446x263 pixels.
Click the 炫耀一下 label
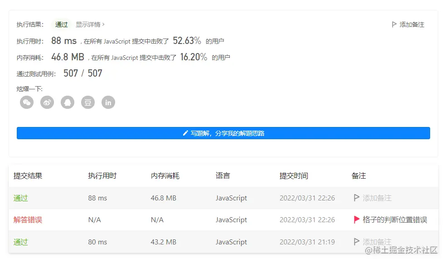pyautogui.click(x=29, y=89)
